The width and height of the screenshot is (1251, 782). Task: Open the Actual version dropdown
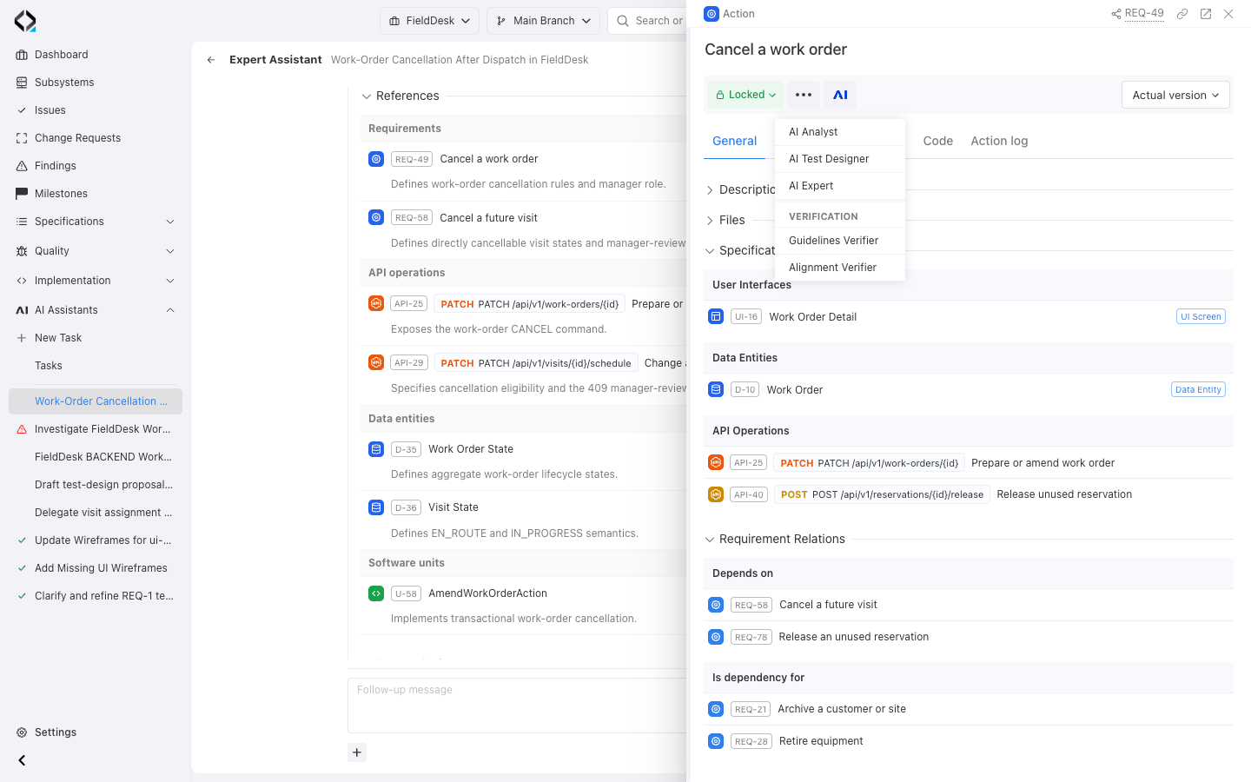pyautogui.click(x=1175, y=95)
